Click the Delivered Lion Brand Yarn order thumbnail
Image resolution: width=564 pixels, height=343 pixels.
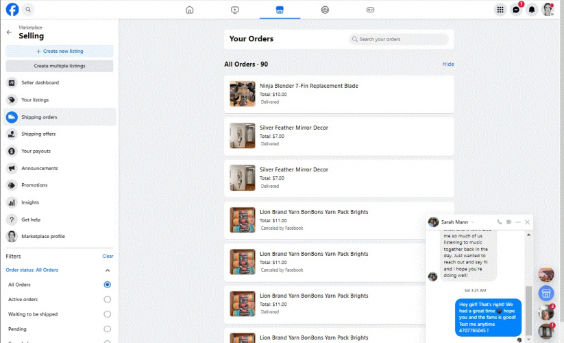[x=243, y=304]
